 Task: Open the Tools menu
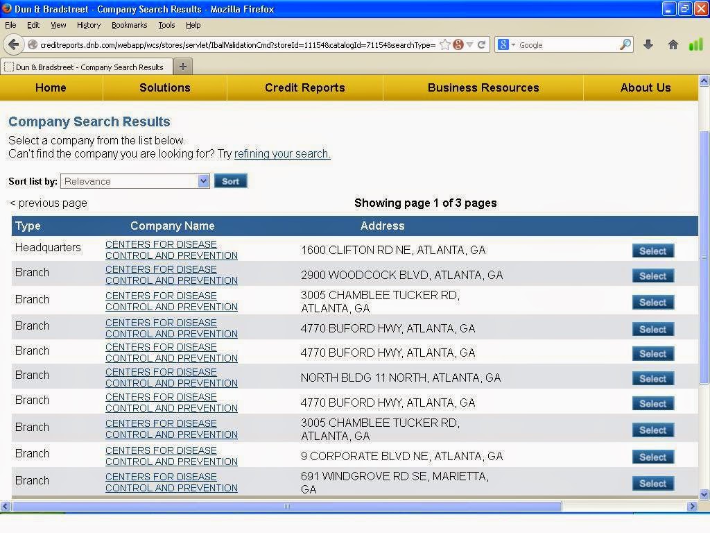tap(166, 25)
